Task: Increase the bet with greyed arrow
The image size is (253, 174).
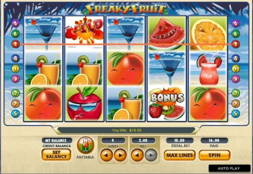Action: tap(151, 155)
